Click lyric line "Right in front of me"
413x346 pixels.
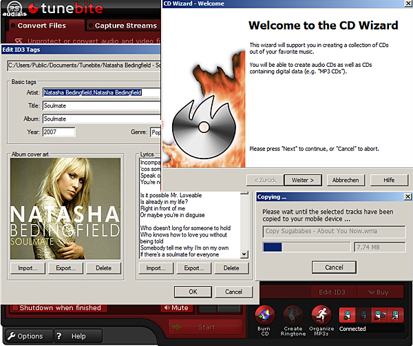click(x=162, y=208)
